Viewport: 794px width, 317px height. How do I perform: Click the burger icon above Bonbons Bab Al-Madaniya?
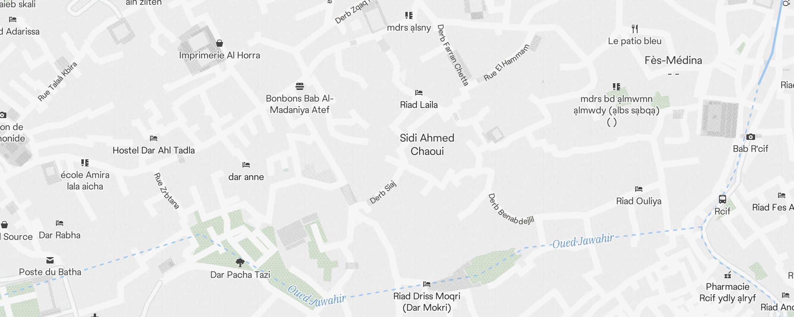300,86
